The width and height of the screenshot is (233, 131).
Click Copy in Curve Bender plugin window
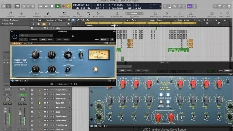[x=122, y=71]
